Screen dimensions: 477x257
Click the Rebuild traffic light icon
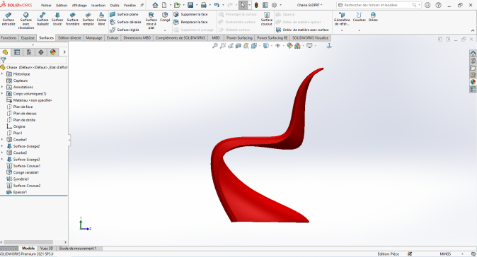click(x=256, y=5)
